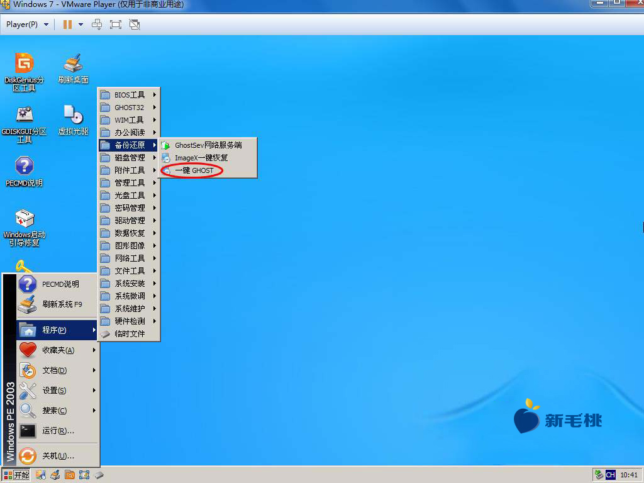Image resolution: width=644 pixels, height=483 pixels.
Task: Open 搜索(C) start menu item
Action: 57,411
